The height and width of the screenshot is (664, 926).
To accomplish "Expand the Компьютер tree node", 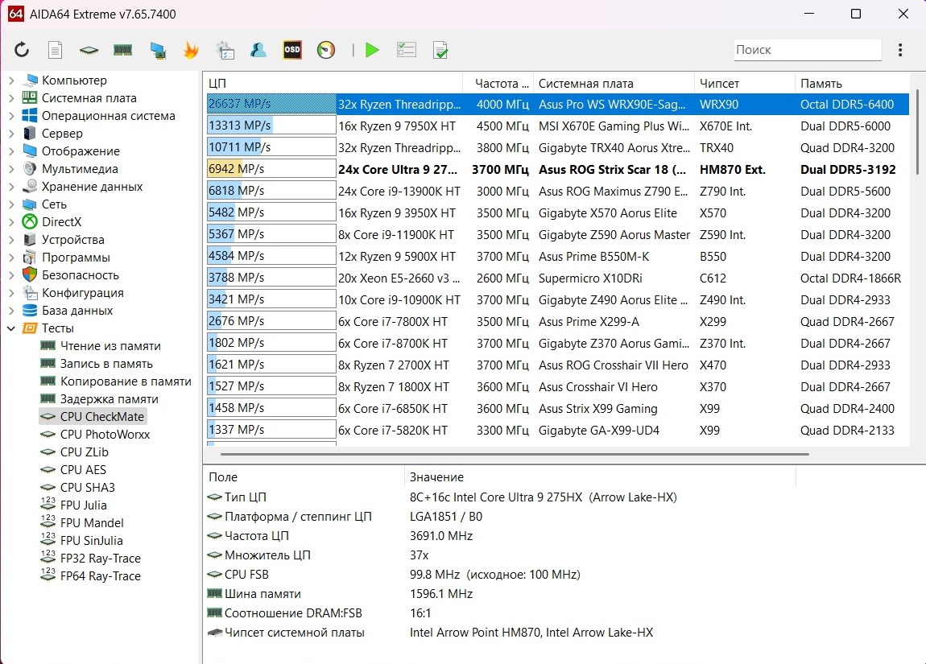I will point(11,80).
